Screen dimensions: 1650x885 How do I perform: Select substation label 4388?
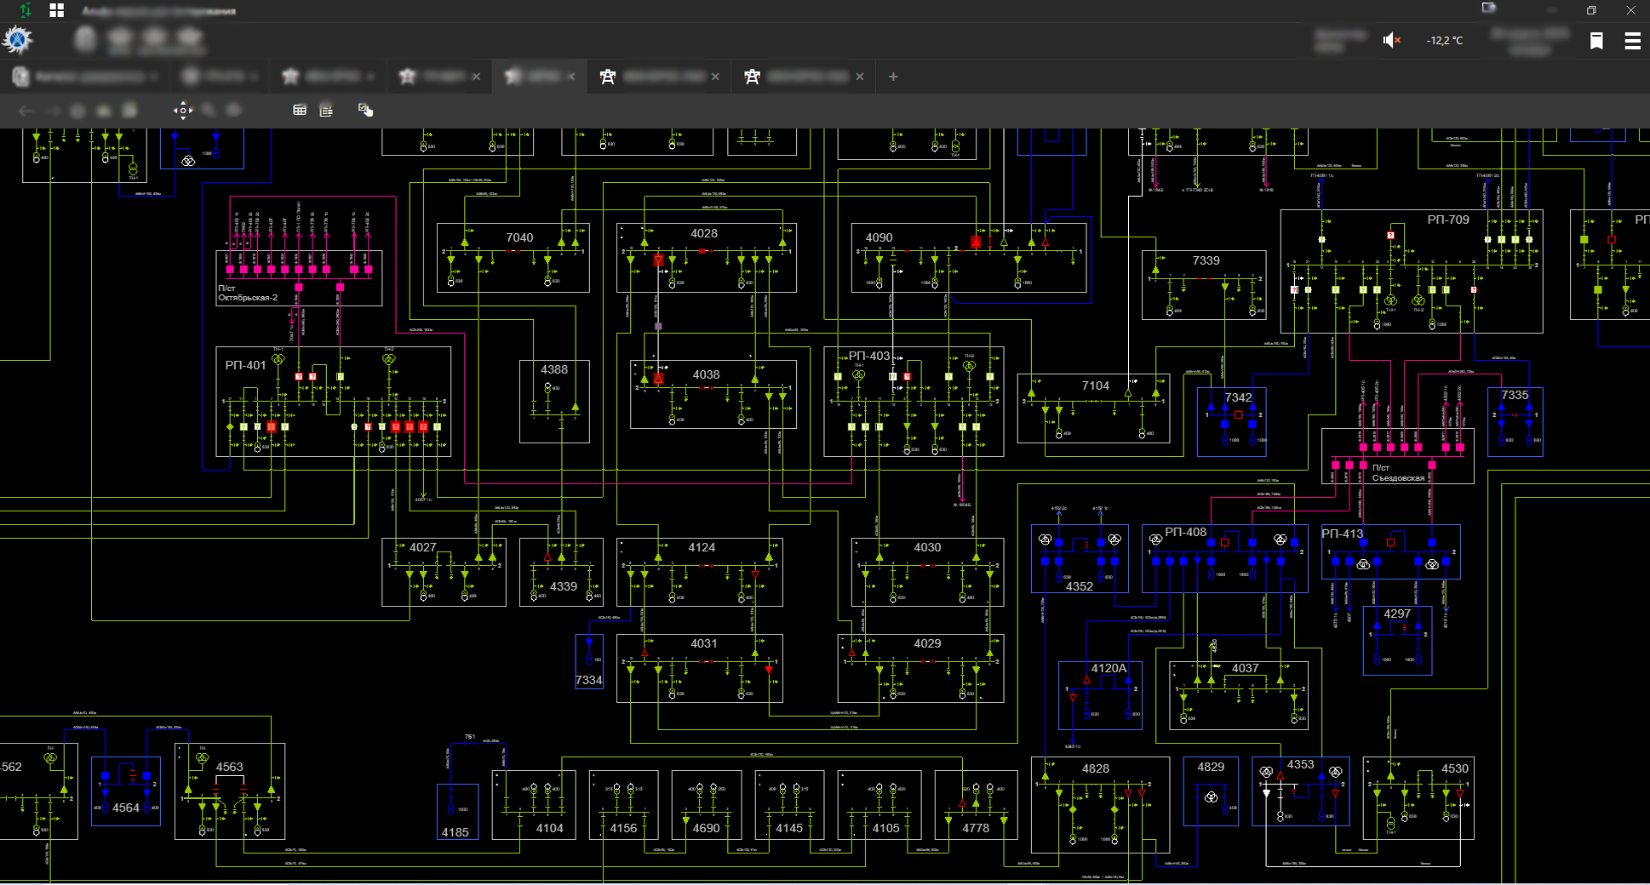tap(554, 369)
